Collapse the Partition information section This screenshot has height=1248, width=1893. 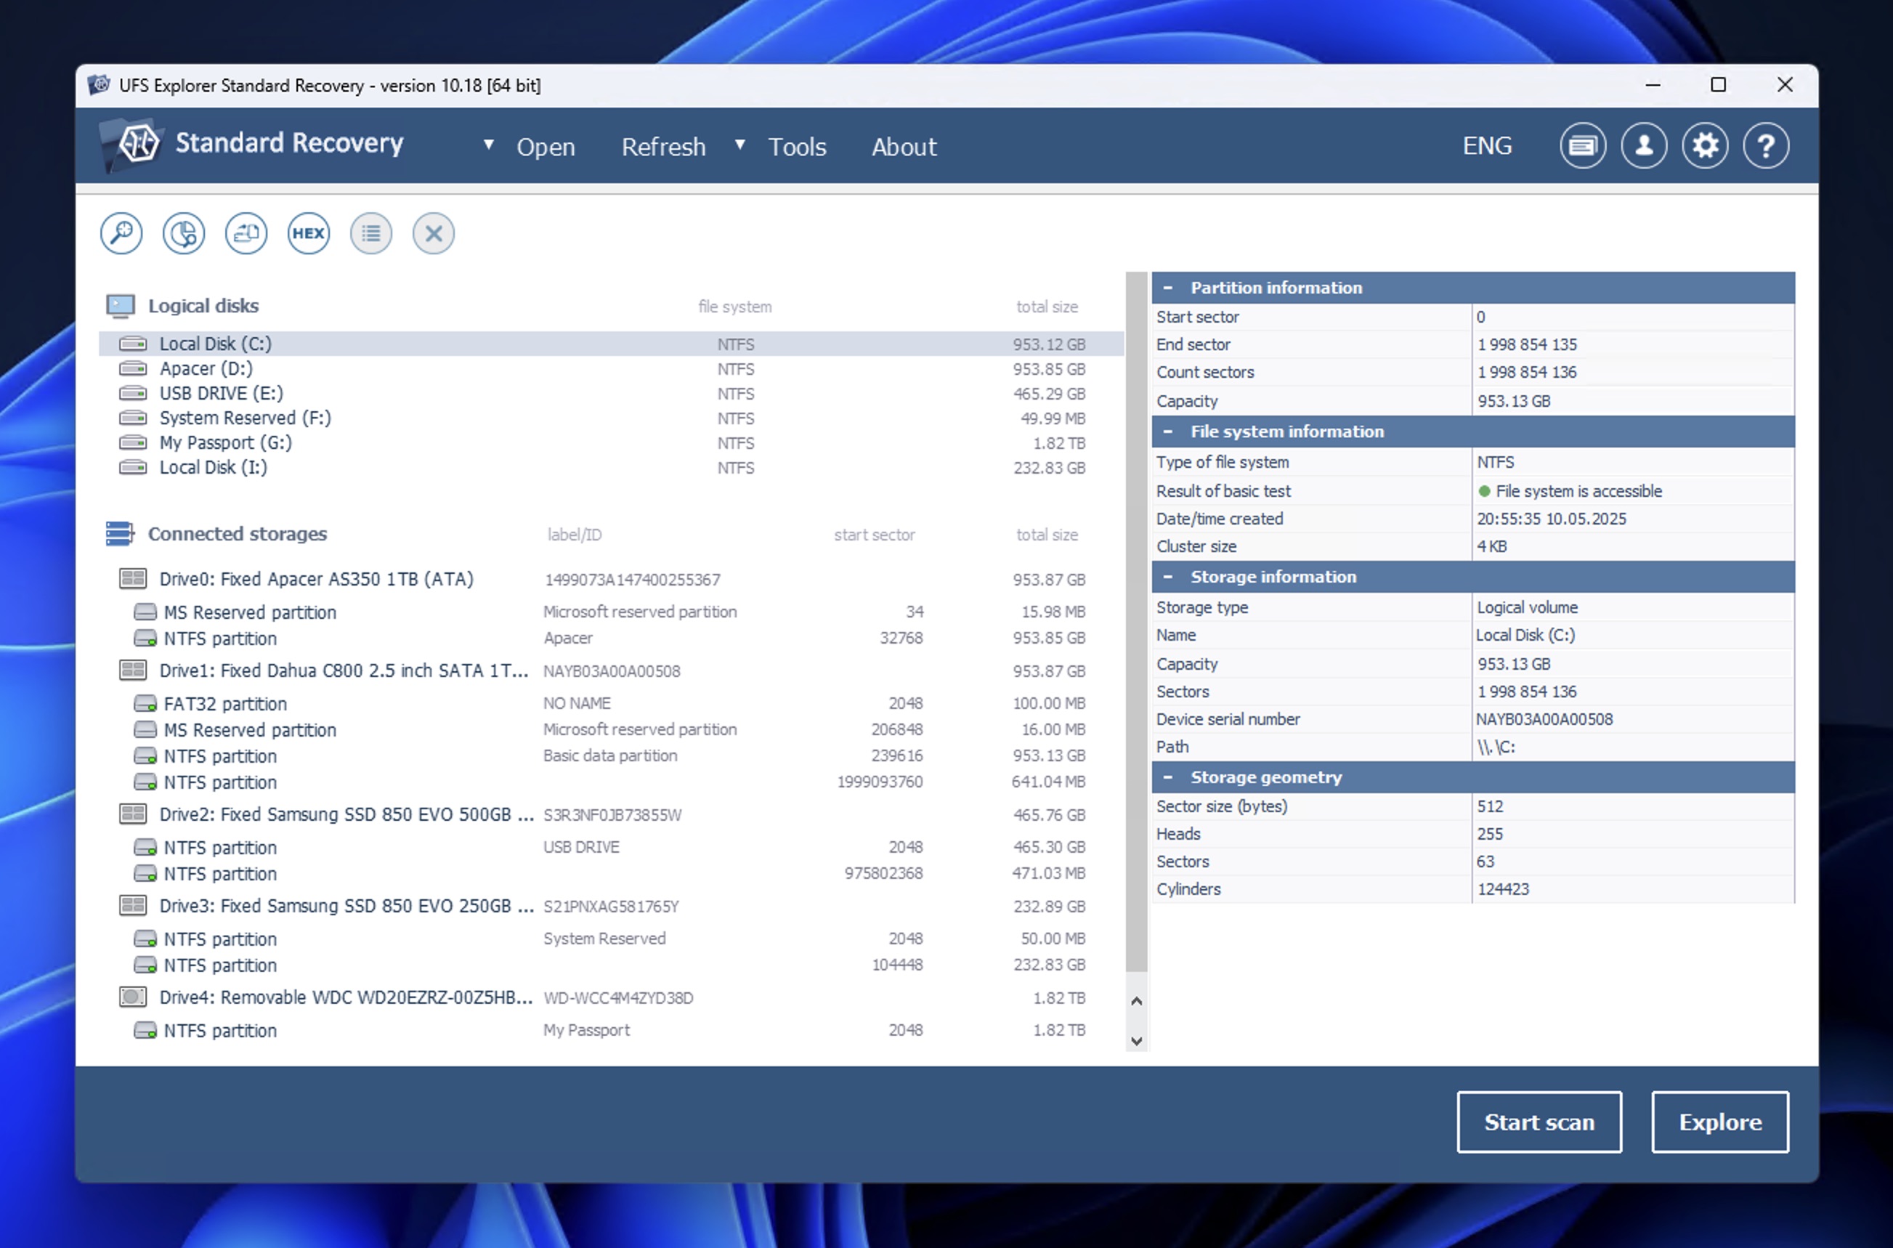click(1168, 288)
